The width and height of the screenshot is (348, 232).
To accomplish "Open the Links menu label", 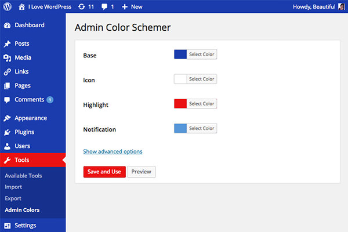I will pos(21,71).
